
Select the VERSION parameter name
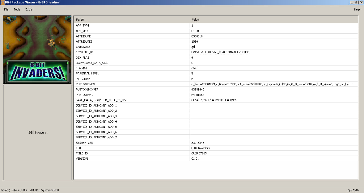(x=82, y=159)
